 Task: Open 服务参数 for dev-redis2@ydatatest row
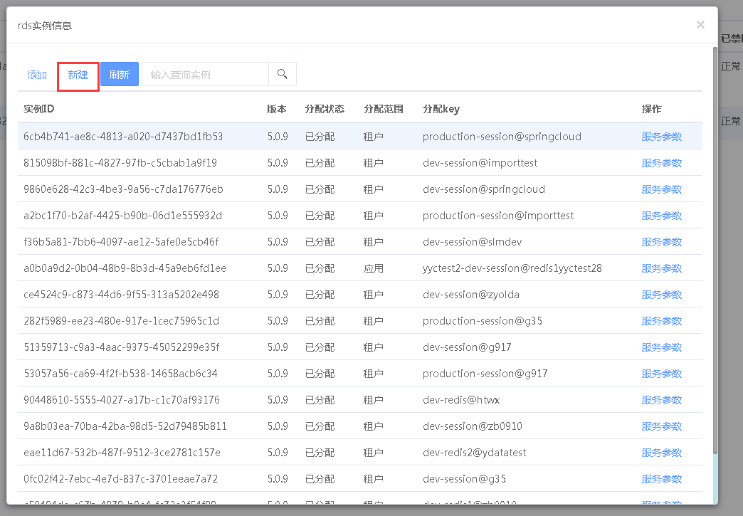tap(661, 453)
